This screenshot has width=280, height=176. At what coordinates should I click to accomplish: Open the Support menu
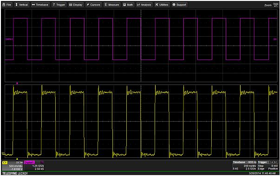[179, 5]
